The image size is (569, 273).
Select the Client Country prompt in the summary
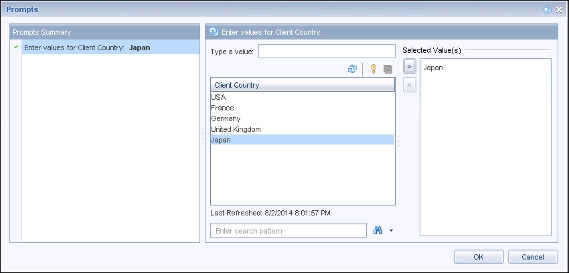(x=87, y=48)
